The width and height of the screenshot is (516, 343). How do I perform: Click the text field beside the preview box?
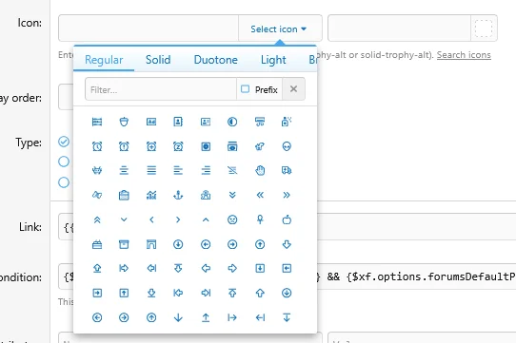[399, 28]
